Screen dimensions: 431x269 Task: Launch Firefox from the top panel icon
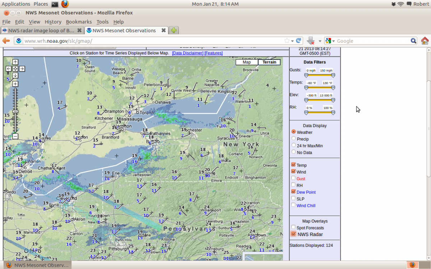[x=65, y=4]
